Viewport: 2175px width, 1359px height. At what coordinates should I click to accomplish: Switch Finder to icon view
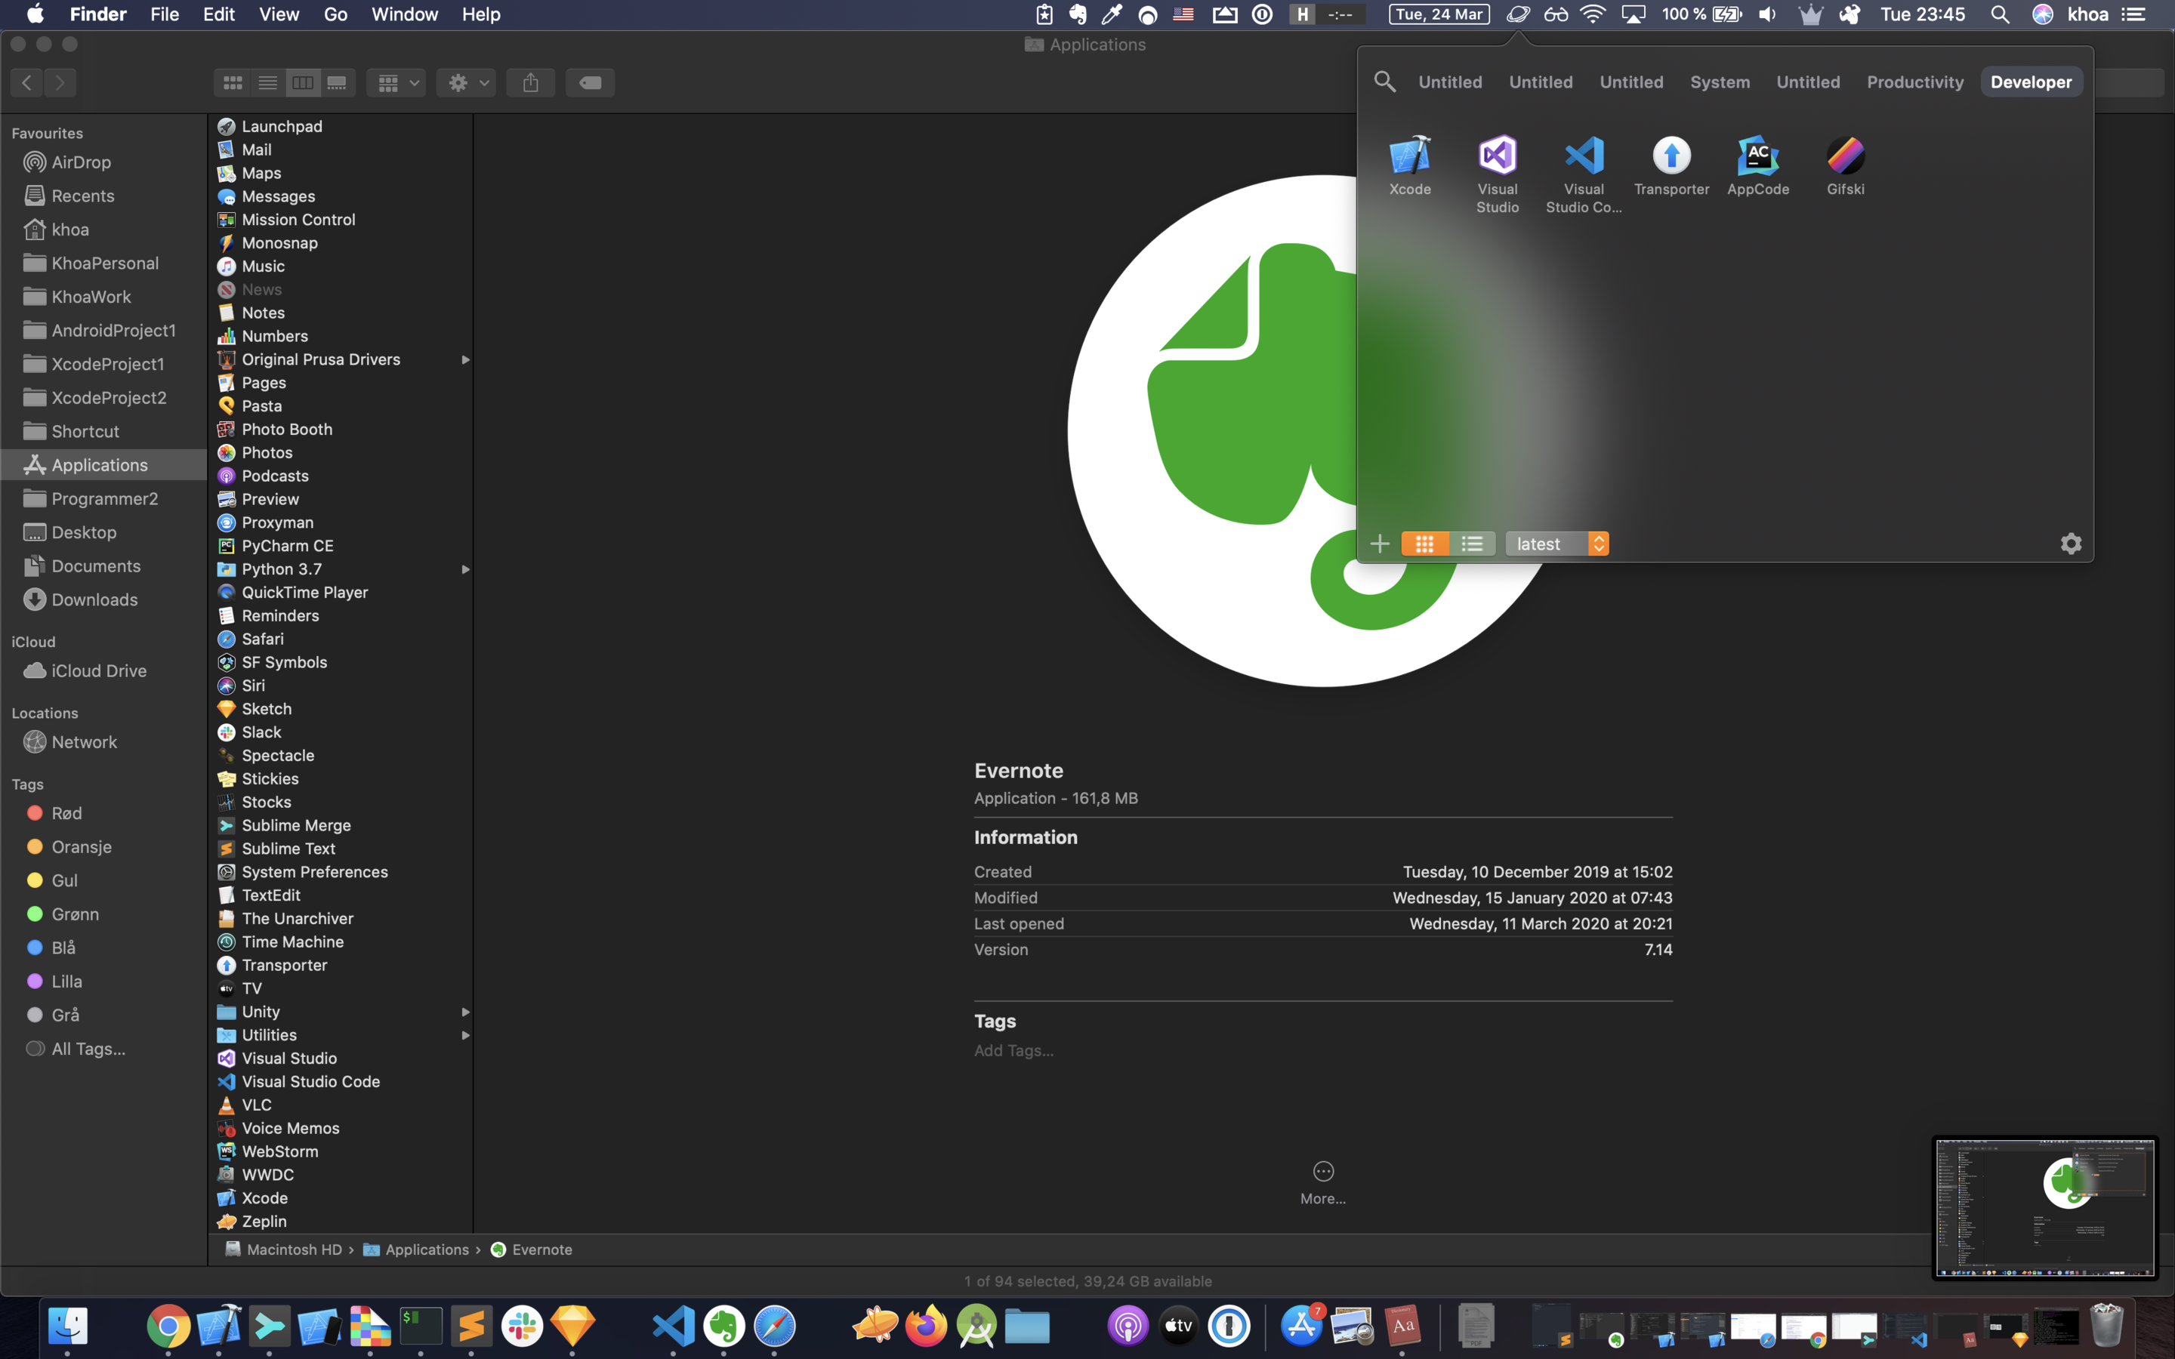click(233, 83)
